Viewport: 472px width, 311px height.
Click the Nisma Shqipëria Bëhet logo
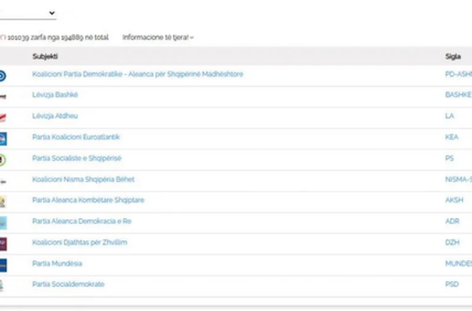click(3, 182)
